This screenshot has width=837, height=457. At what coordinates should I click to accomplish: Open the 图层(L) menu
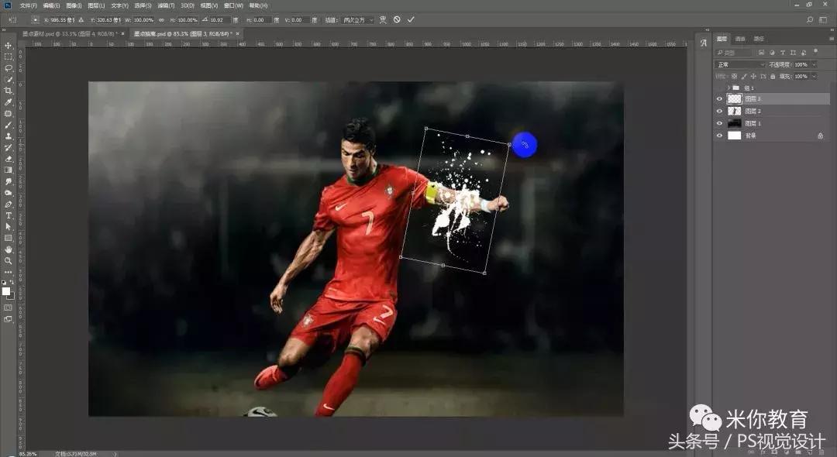[96, 5]
